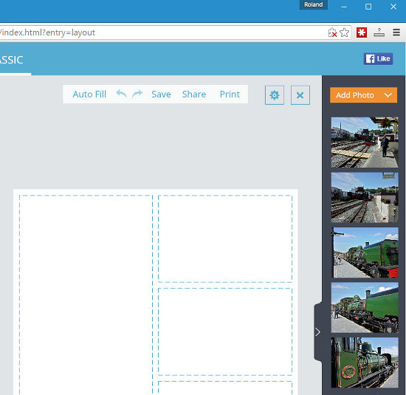Click the red asterisk extension icon
The width and height of the screenshot is (406, 395).
(x=362, y=32)
